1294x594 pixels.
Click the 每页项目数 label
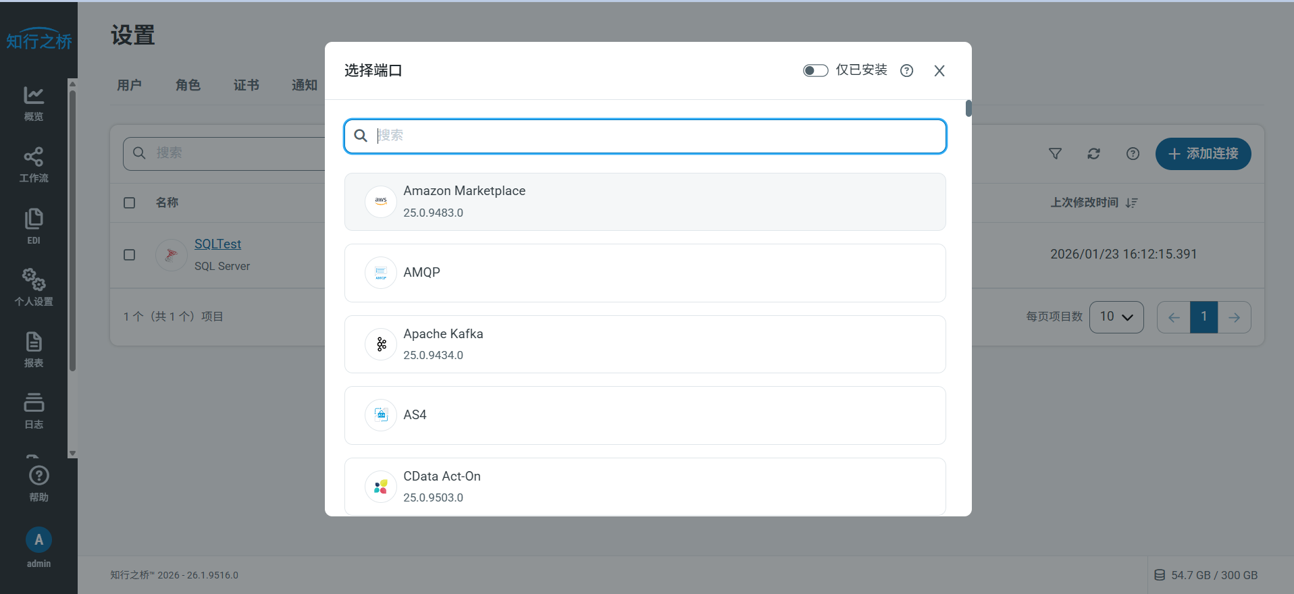coord(1054,317)
